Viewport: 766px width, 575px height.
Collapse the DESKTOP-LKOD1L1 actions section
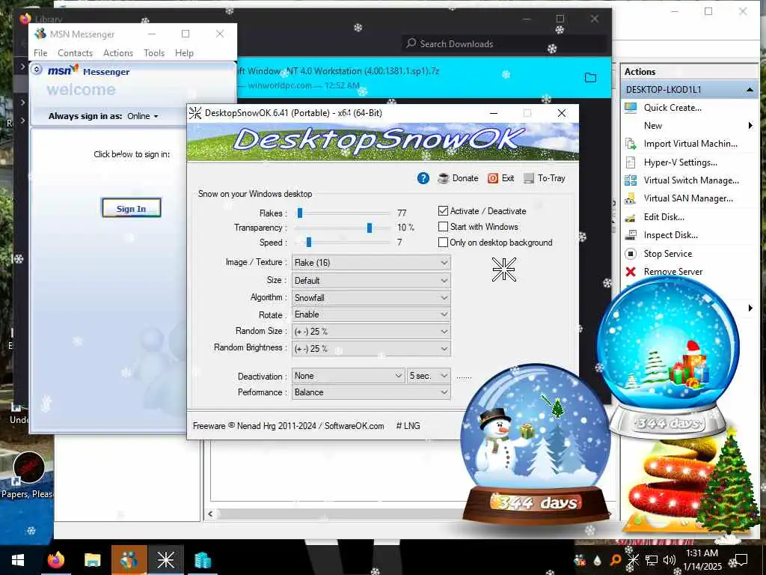pyautogui.click(x=750, y=90)
